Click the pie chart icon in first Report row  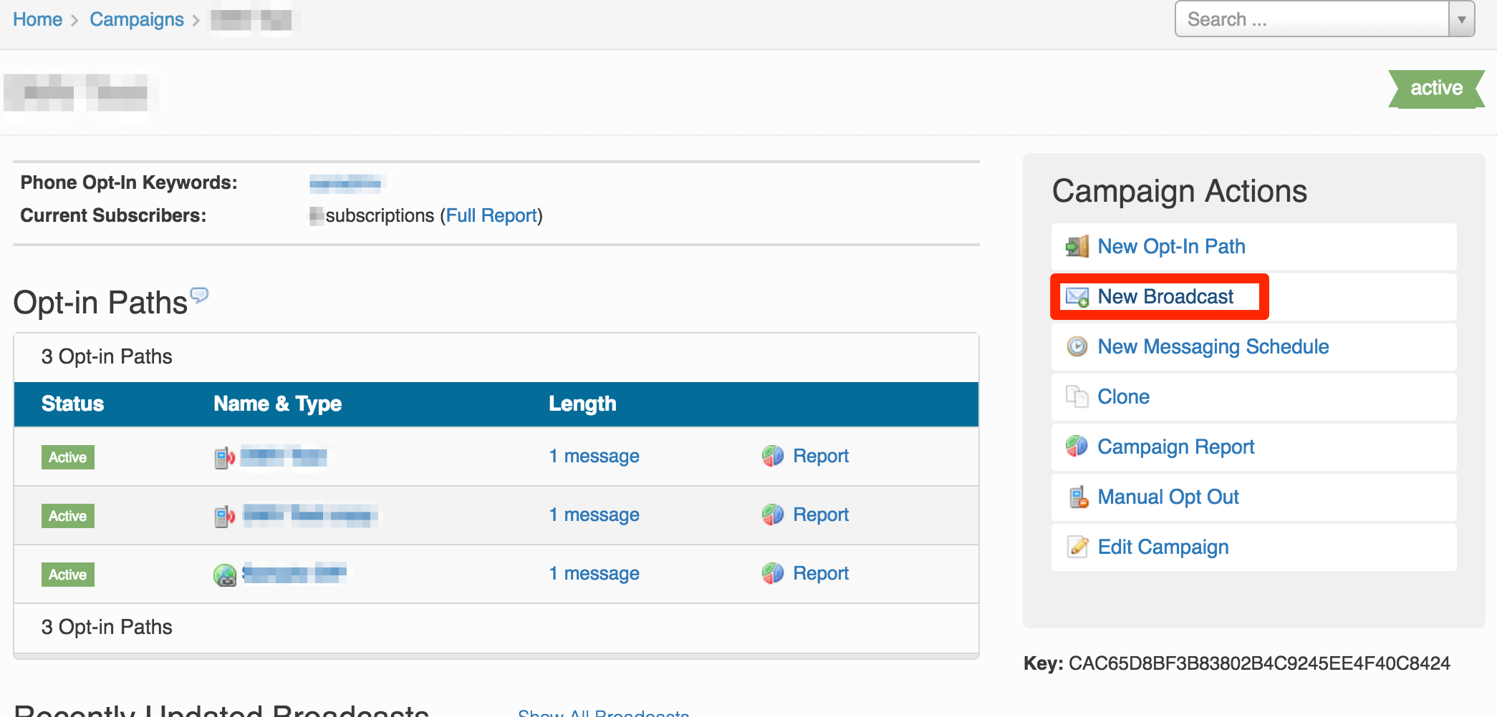(x=773, y=456)
